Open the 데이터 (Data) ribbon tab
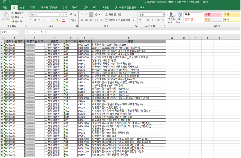The image size is (241, 158). [x=75, y=7]
